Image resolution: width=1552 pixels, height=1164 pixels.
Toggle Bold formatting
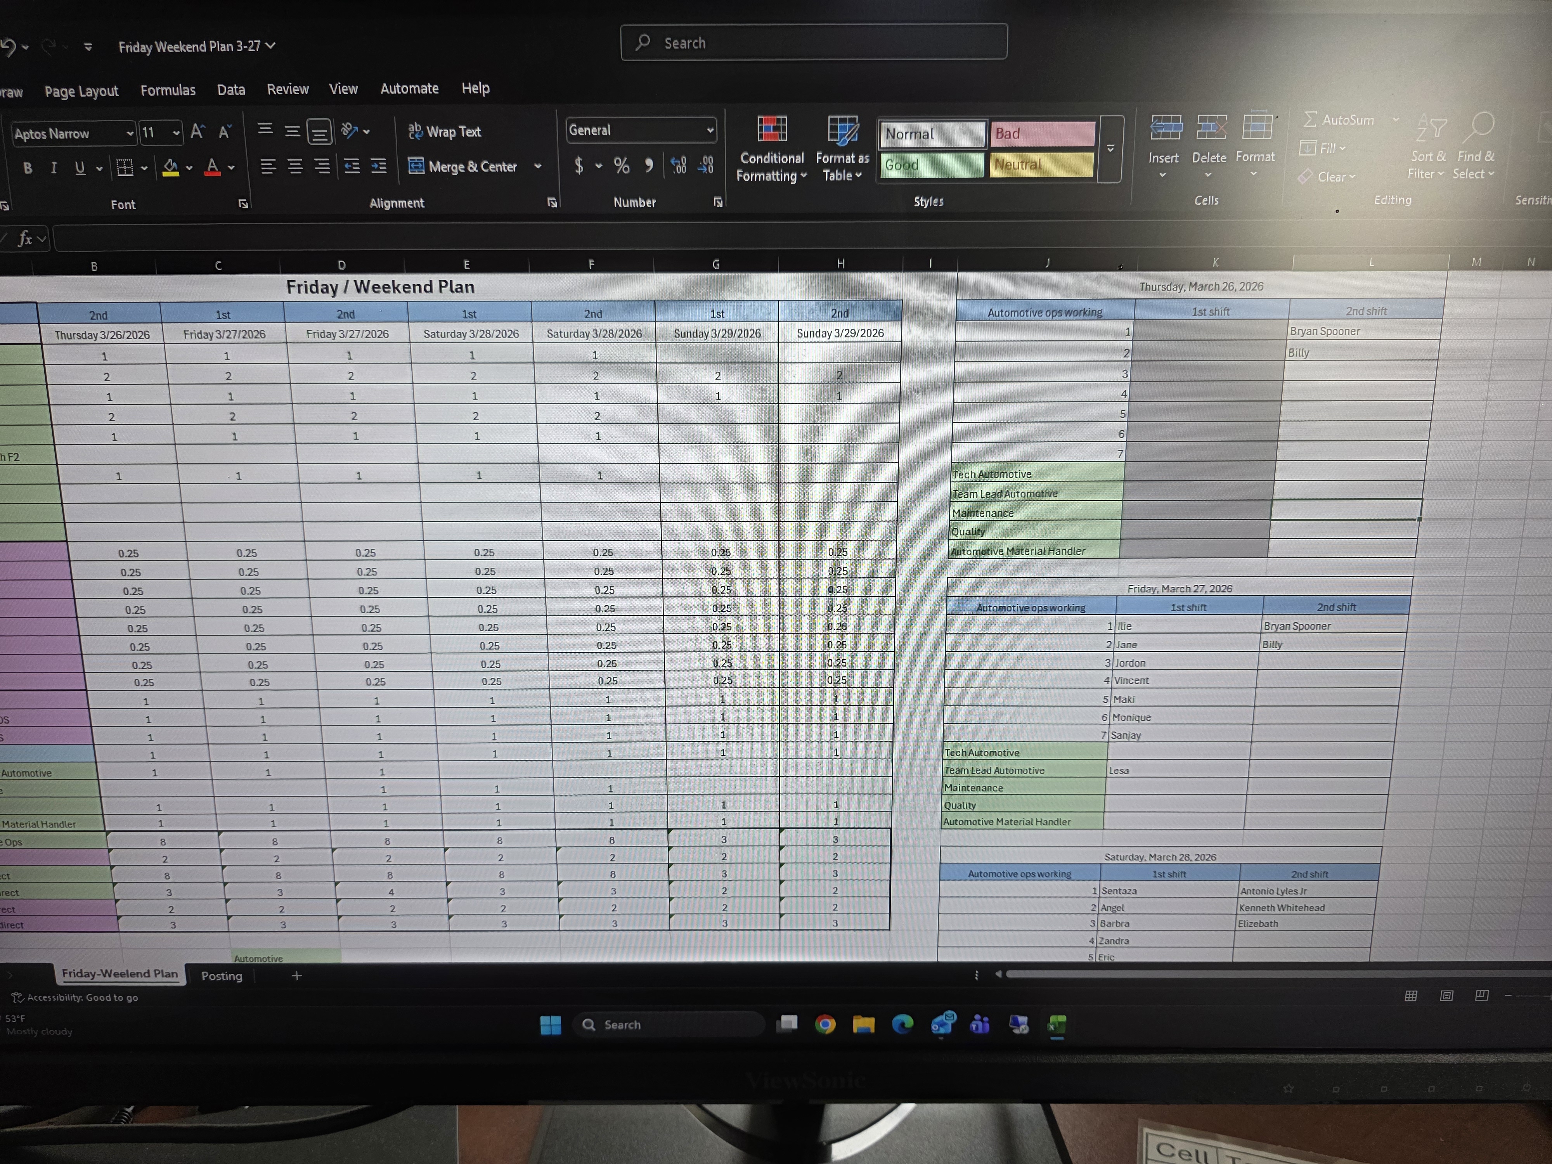pyautogui.click(x=28, y=168)
